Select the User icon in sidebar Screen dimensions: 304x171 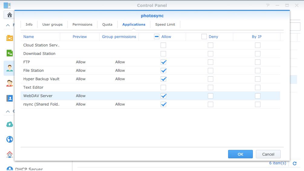coord(9,68)
